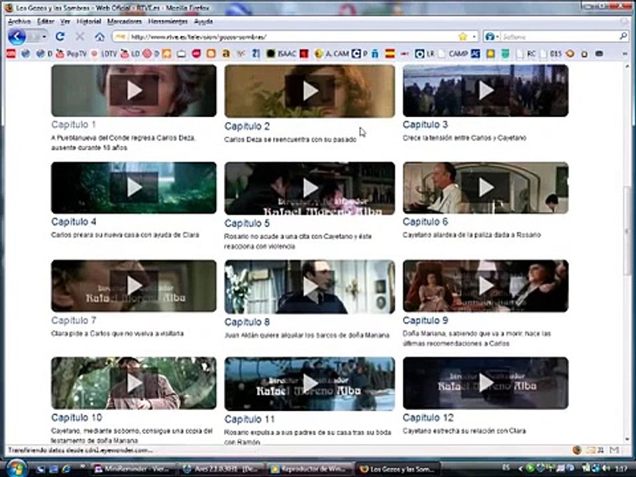636x477 pixels.
Task: Open the 015 bookmark
Action: click(x=551, y=54)
